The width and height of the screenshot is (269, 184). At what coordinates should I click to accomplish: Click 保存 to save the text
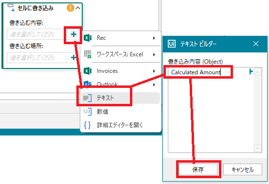(198, 169)
